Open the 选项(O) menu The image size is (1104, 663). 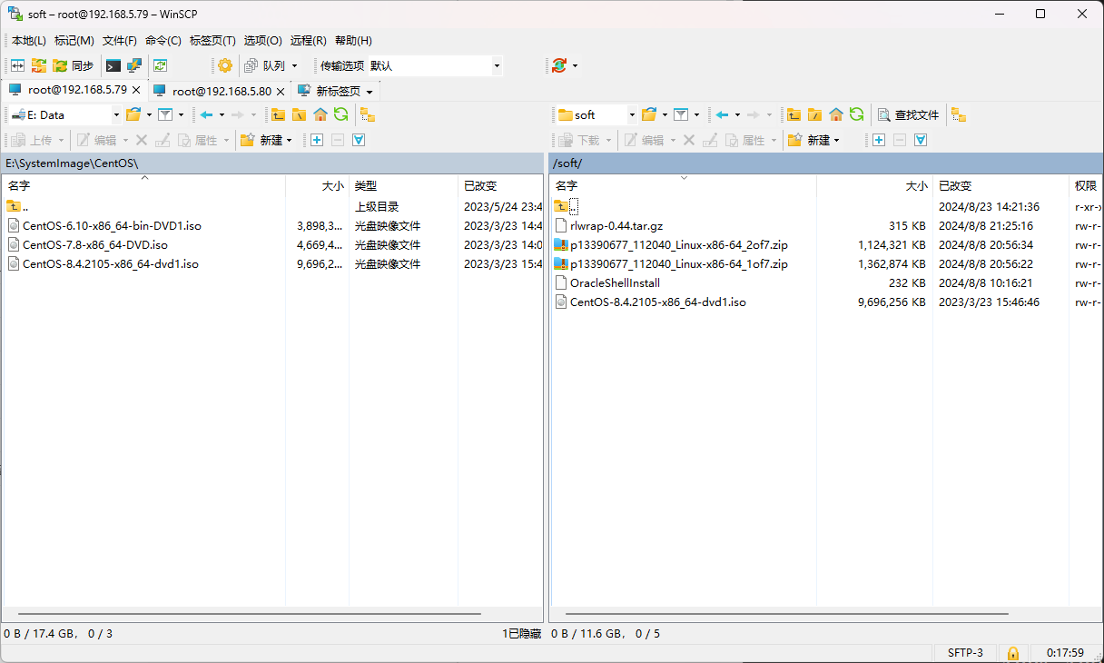pyautogui.click(x=263, y=40)
